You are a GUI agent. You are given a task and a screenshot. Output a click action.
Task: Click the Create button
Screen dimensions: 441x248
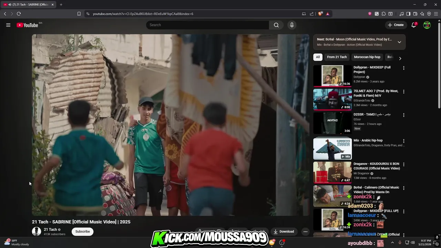click(x=396, y=25)
